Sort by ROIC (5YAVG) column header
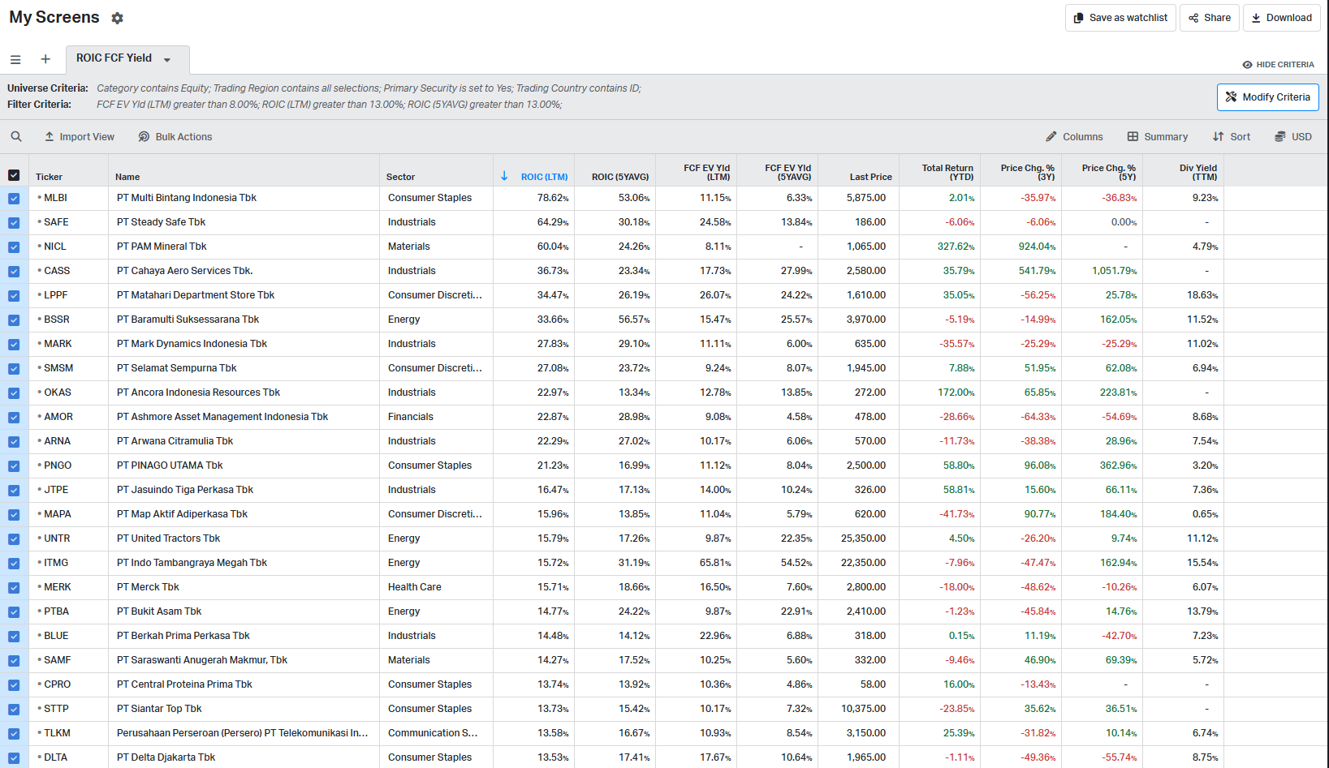Viewport: 1329px width, 768px height. coord(620,177)
